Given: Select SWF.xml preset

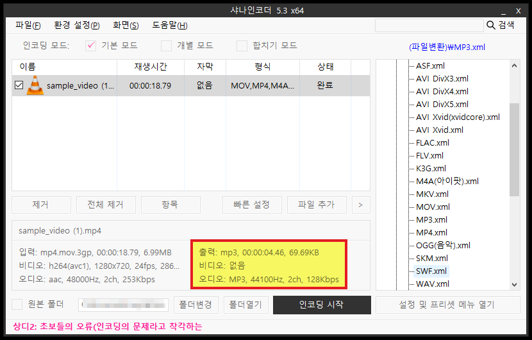Looking at the screenshot, I should coord(431,271).
